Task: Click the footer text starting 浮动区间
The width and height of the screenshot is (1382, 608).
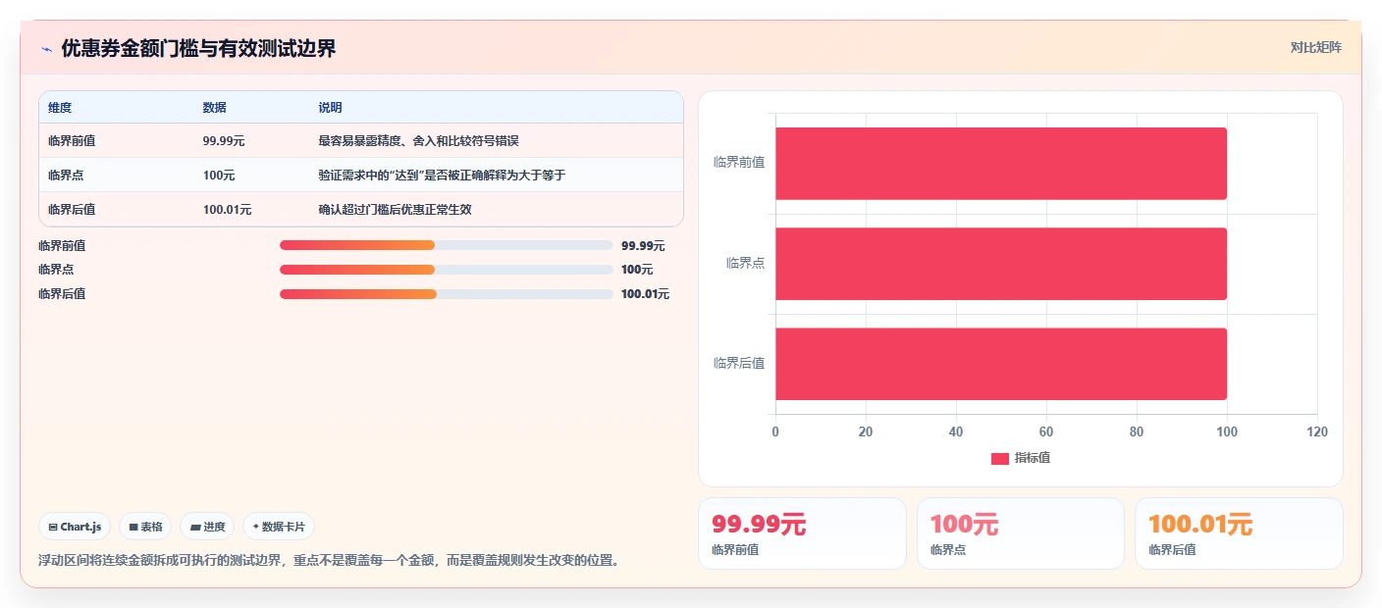Action: coord(330,561)
